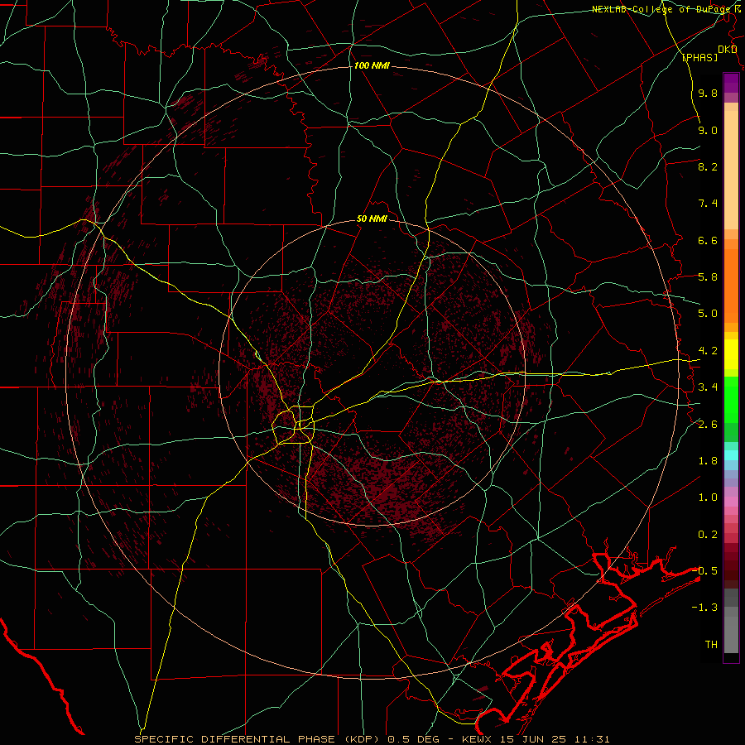Select the 4.2 scale value
Image resolution: width=745 pixels, height=745 pixels.
pyautogui.click(x=708, y=351)
